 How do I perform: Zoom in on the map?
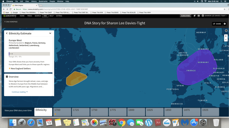(x=226, y=36)
